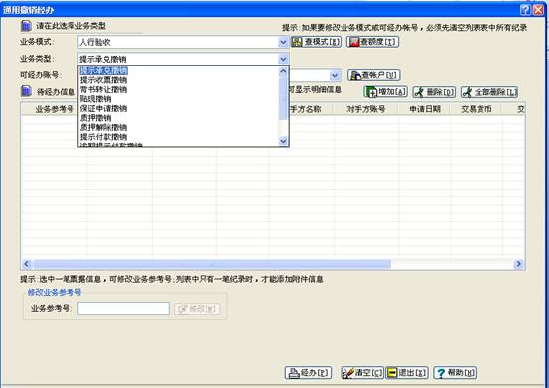Click the 删除 delete button

pos(434,92)
